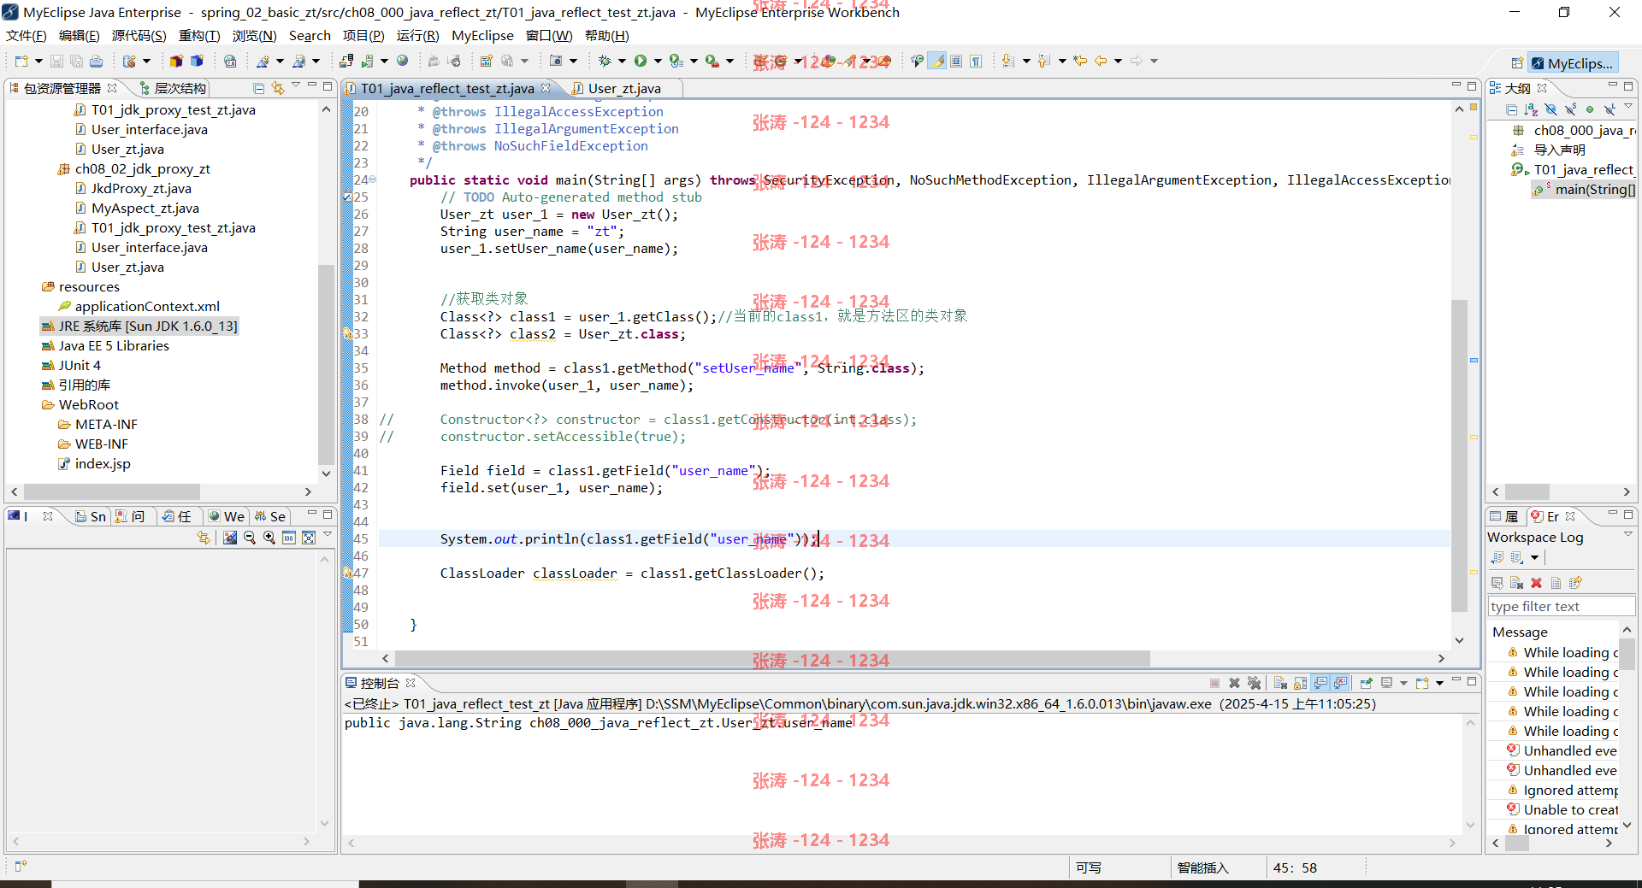
Task: Click the Save icon in toolbar
Action: point(56,61)
